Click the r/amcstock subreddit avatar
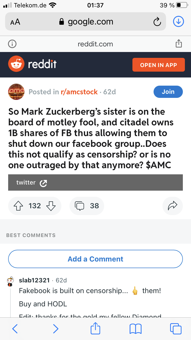The image size is (191, 340). point(16,92)
